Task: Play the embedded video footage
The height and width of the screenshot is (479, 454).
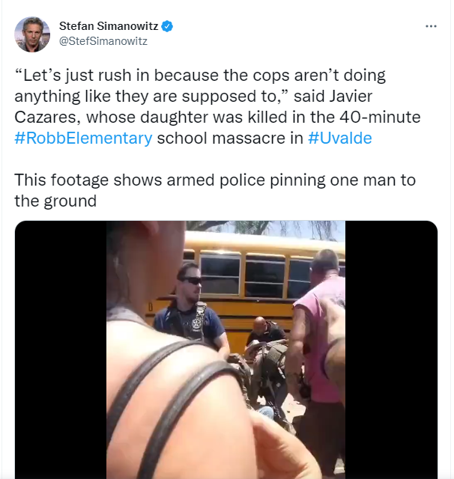Action: pyautogui.click(x=226, y=350)
